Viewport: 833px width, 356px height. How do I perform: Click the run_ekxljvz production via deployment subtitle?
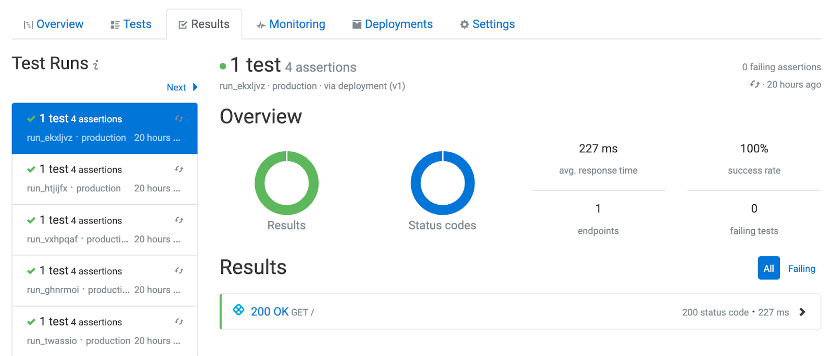click(312, 86)
